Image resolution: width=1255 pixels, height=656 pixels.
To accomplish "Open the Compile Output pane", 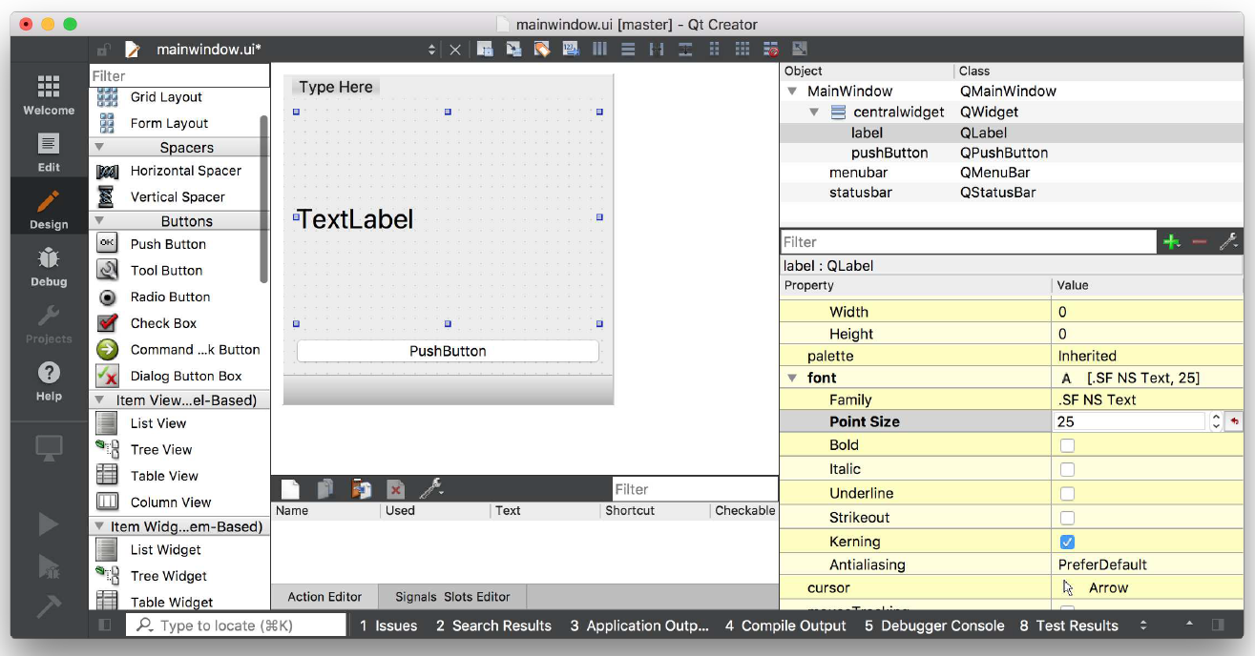I will tap(785, 625).
